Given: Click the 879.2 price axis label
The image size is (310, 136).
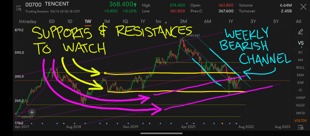Looking at the screenshot, I should 19,30.
